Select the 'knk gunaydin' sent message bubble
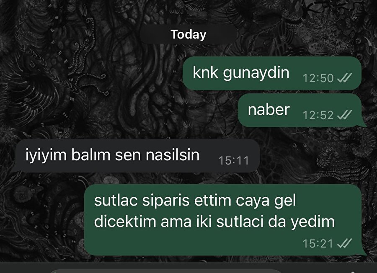Screen dimensions: 377x273 click(272, 73)
